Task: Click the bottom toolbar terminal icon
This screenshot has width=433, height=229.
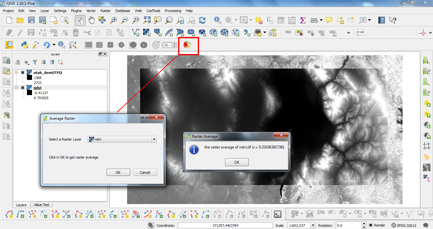Action: pos(277,214)
